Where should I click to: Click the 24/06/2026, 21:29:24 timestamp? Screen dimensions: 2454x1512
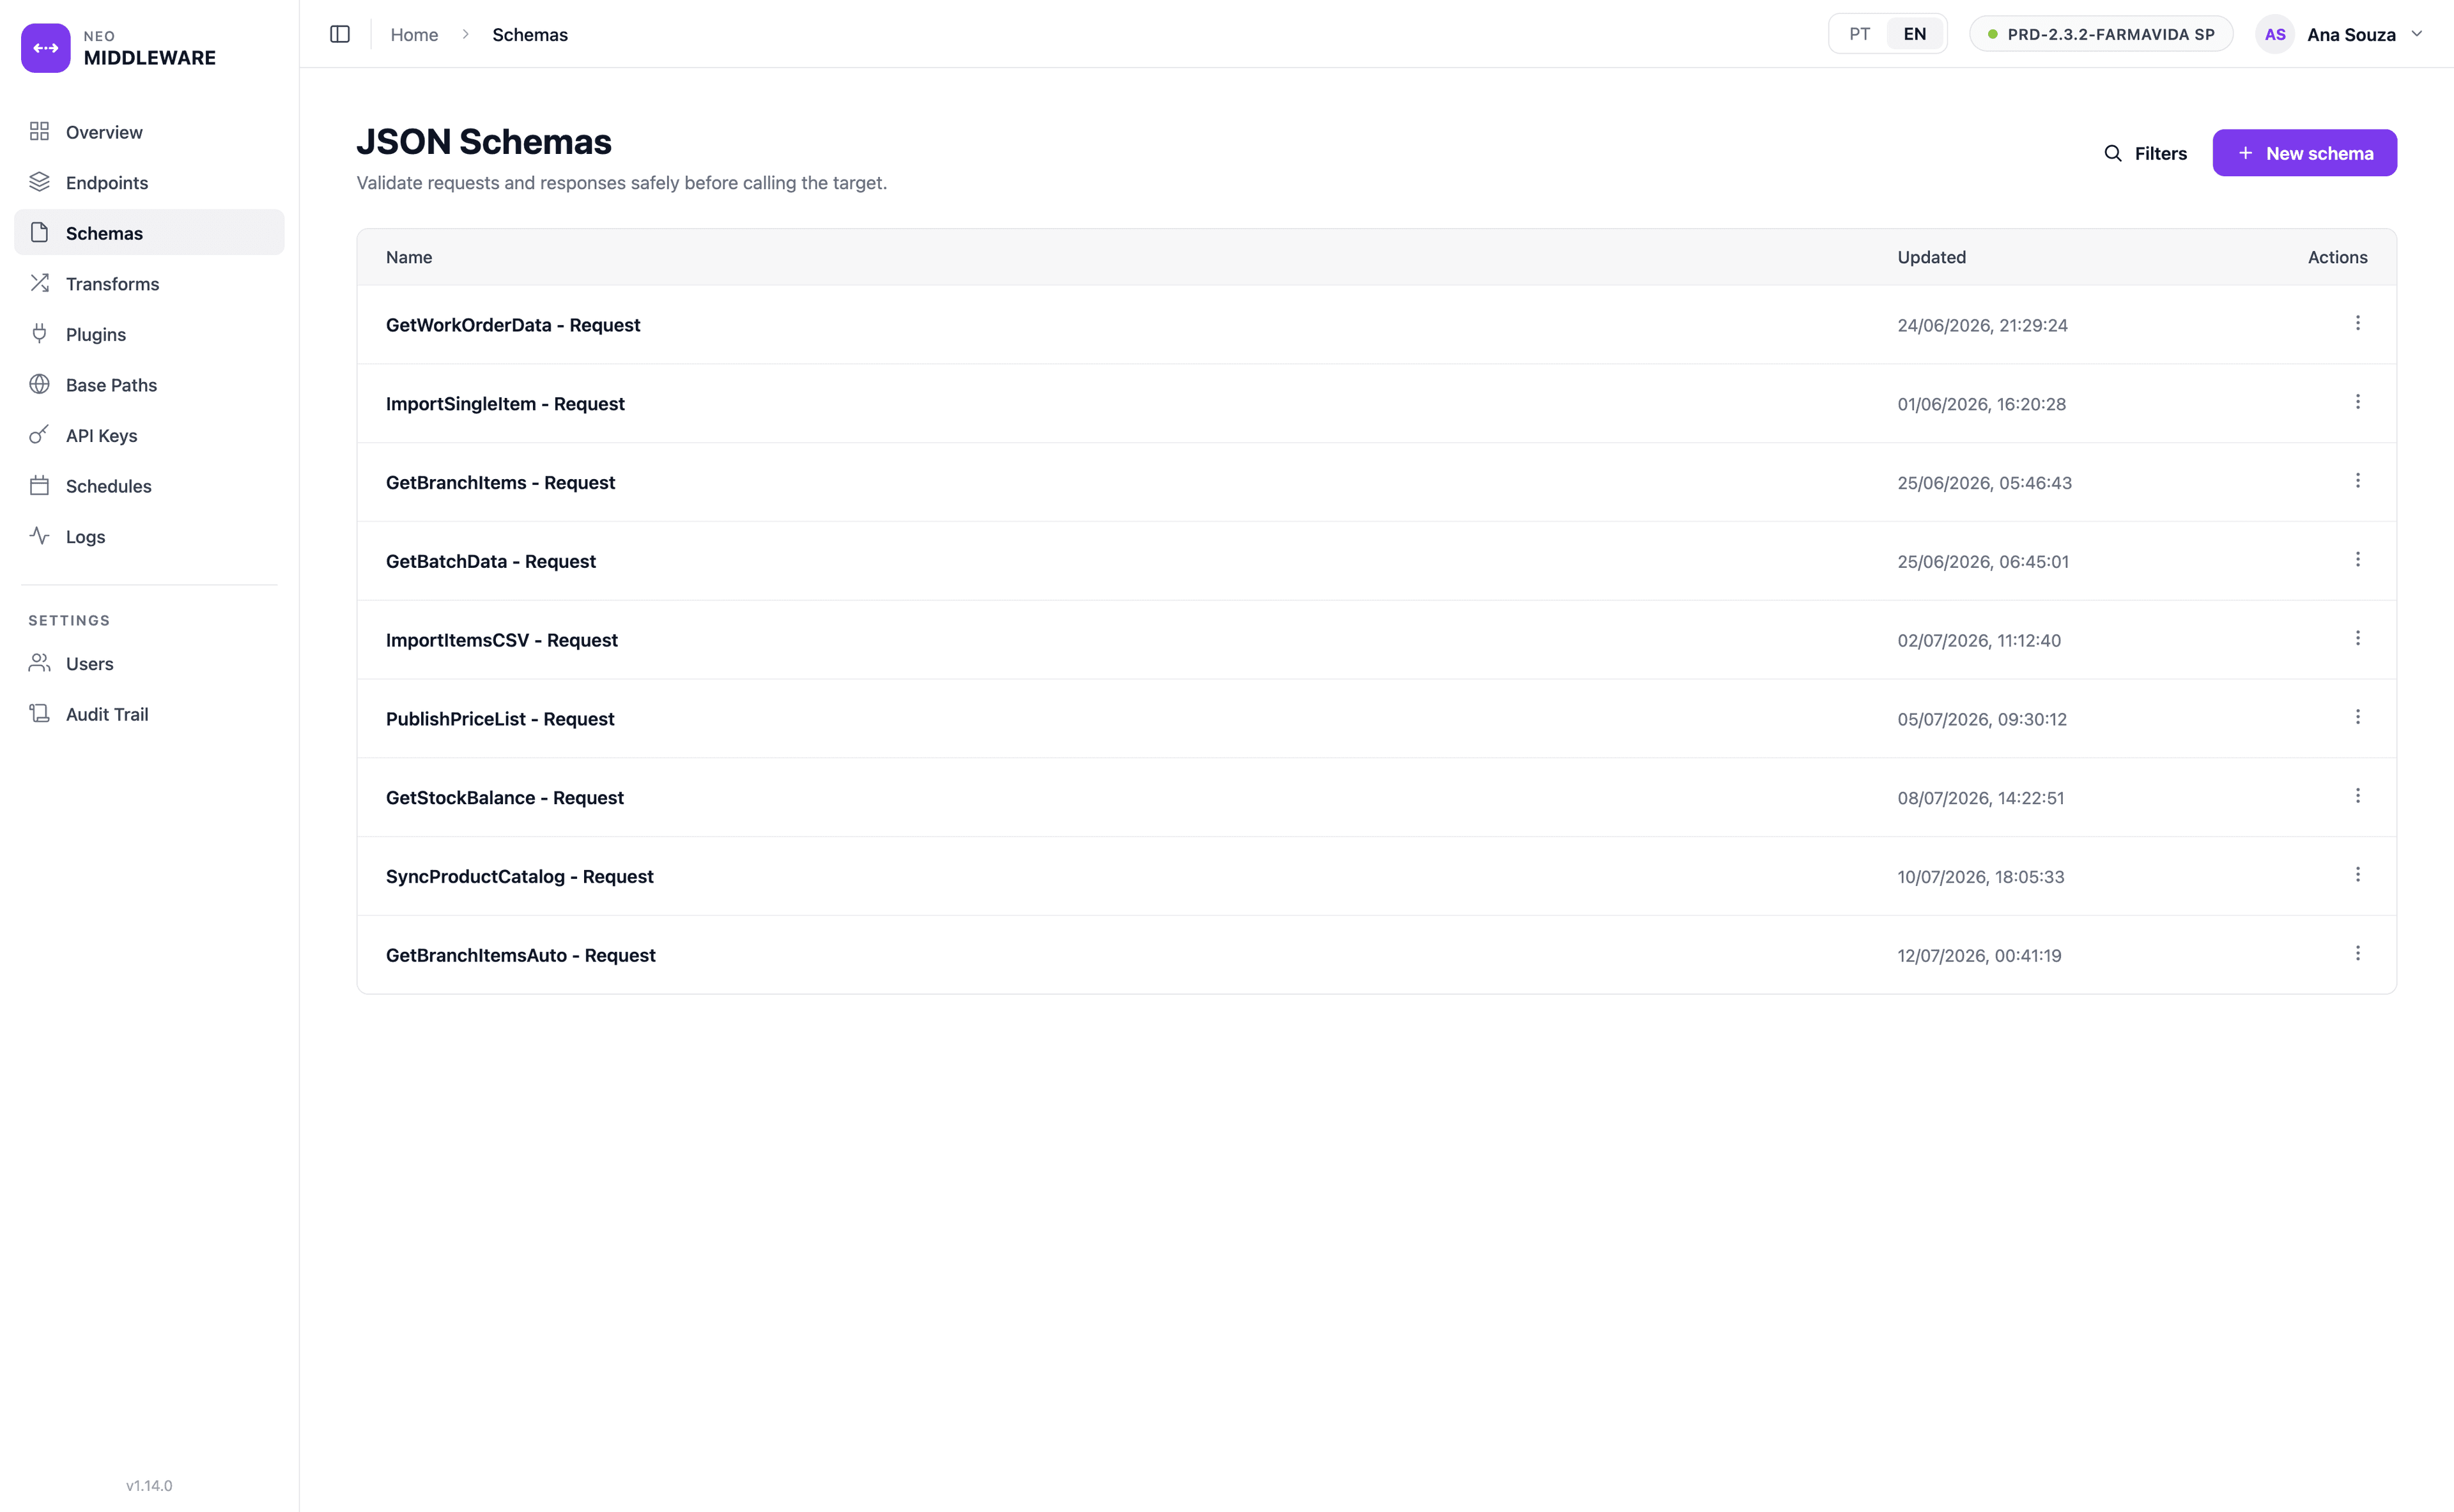point(1983,325)
